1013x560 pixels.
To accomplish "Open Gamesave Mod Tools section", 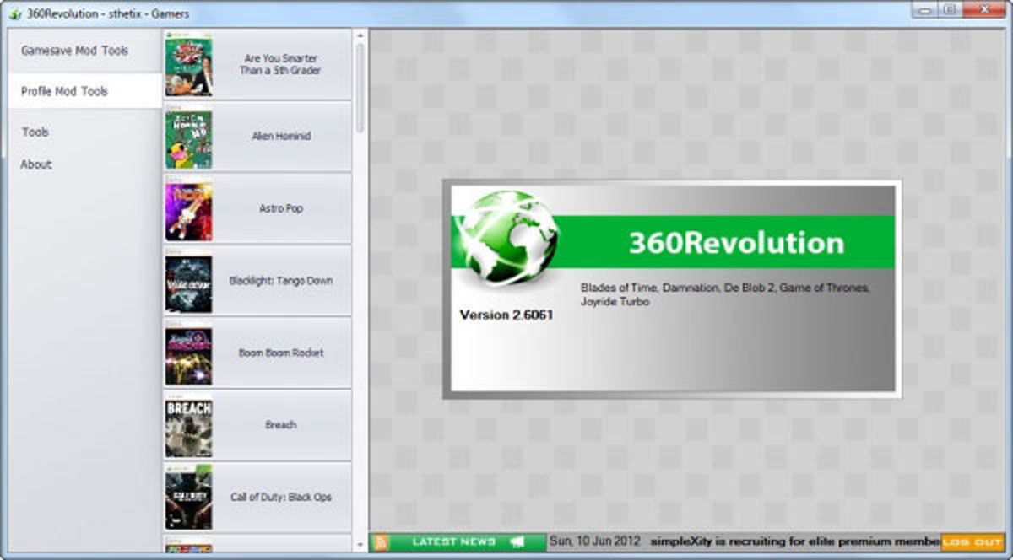I will pos(75,51).
